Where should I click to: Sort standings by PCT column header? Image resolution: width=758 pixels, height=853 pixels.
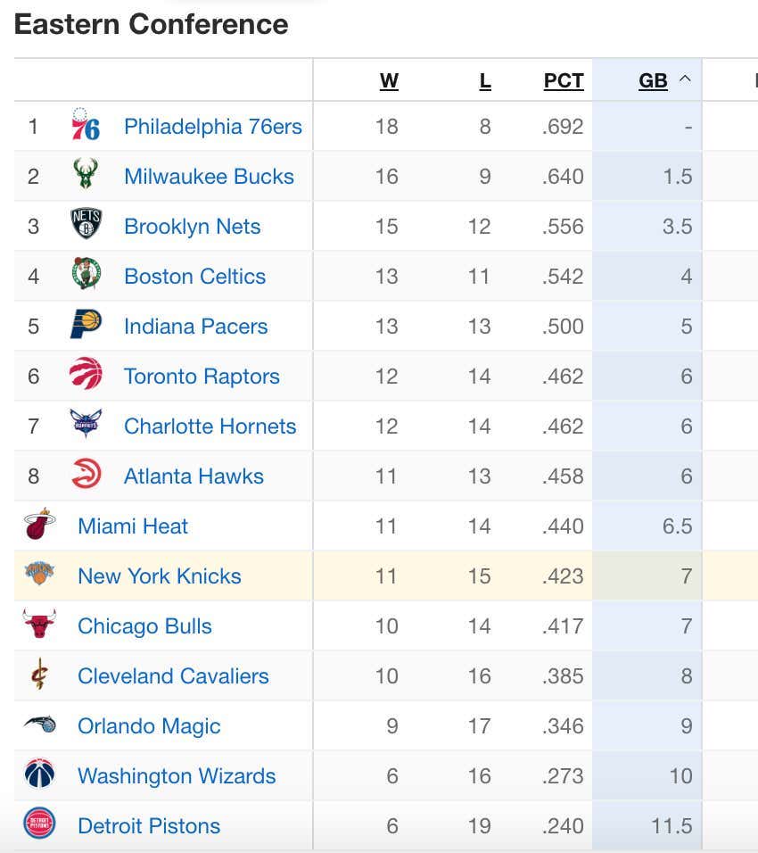click(x=564, y=80)
